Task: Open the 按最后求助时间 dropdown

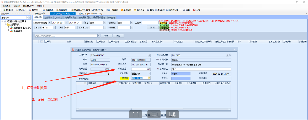Action: [x=49, y=22]
